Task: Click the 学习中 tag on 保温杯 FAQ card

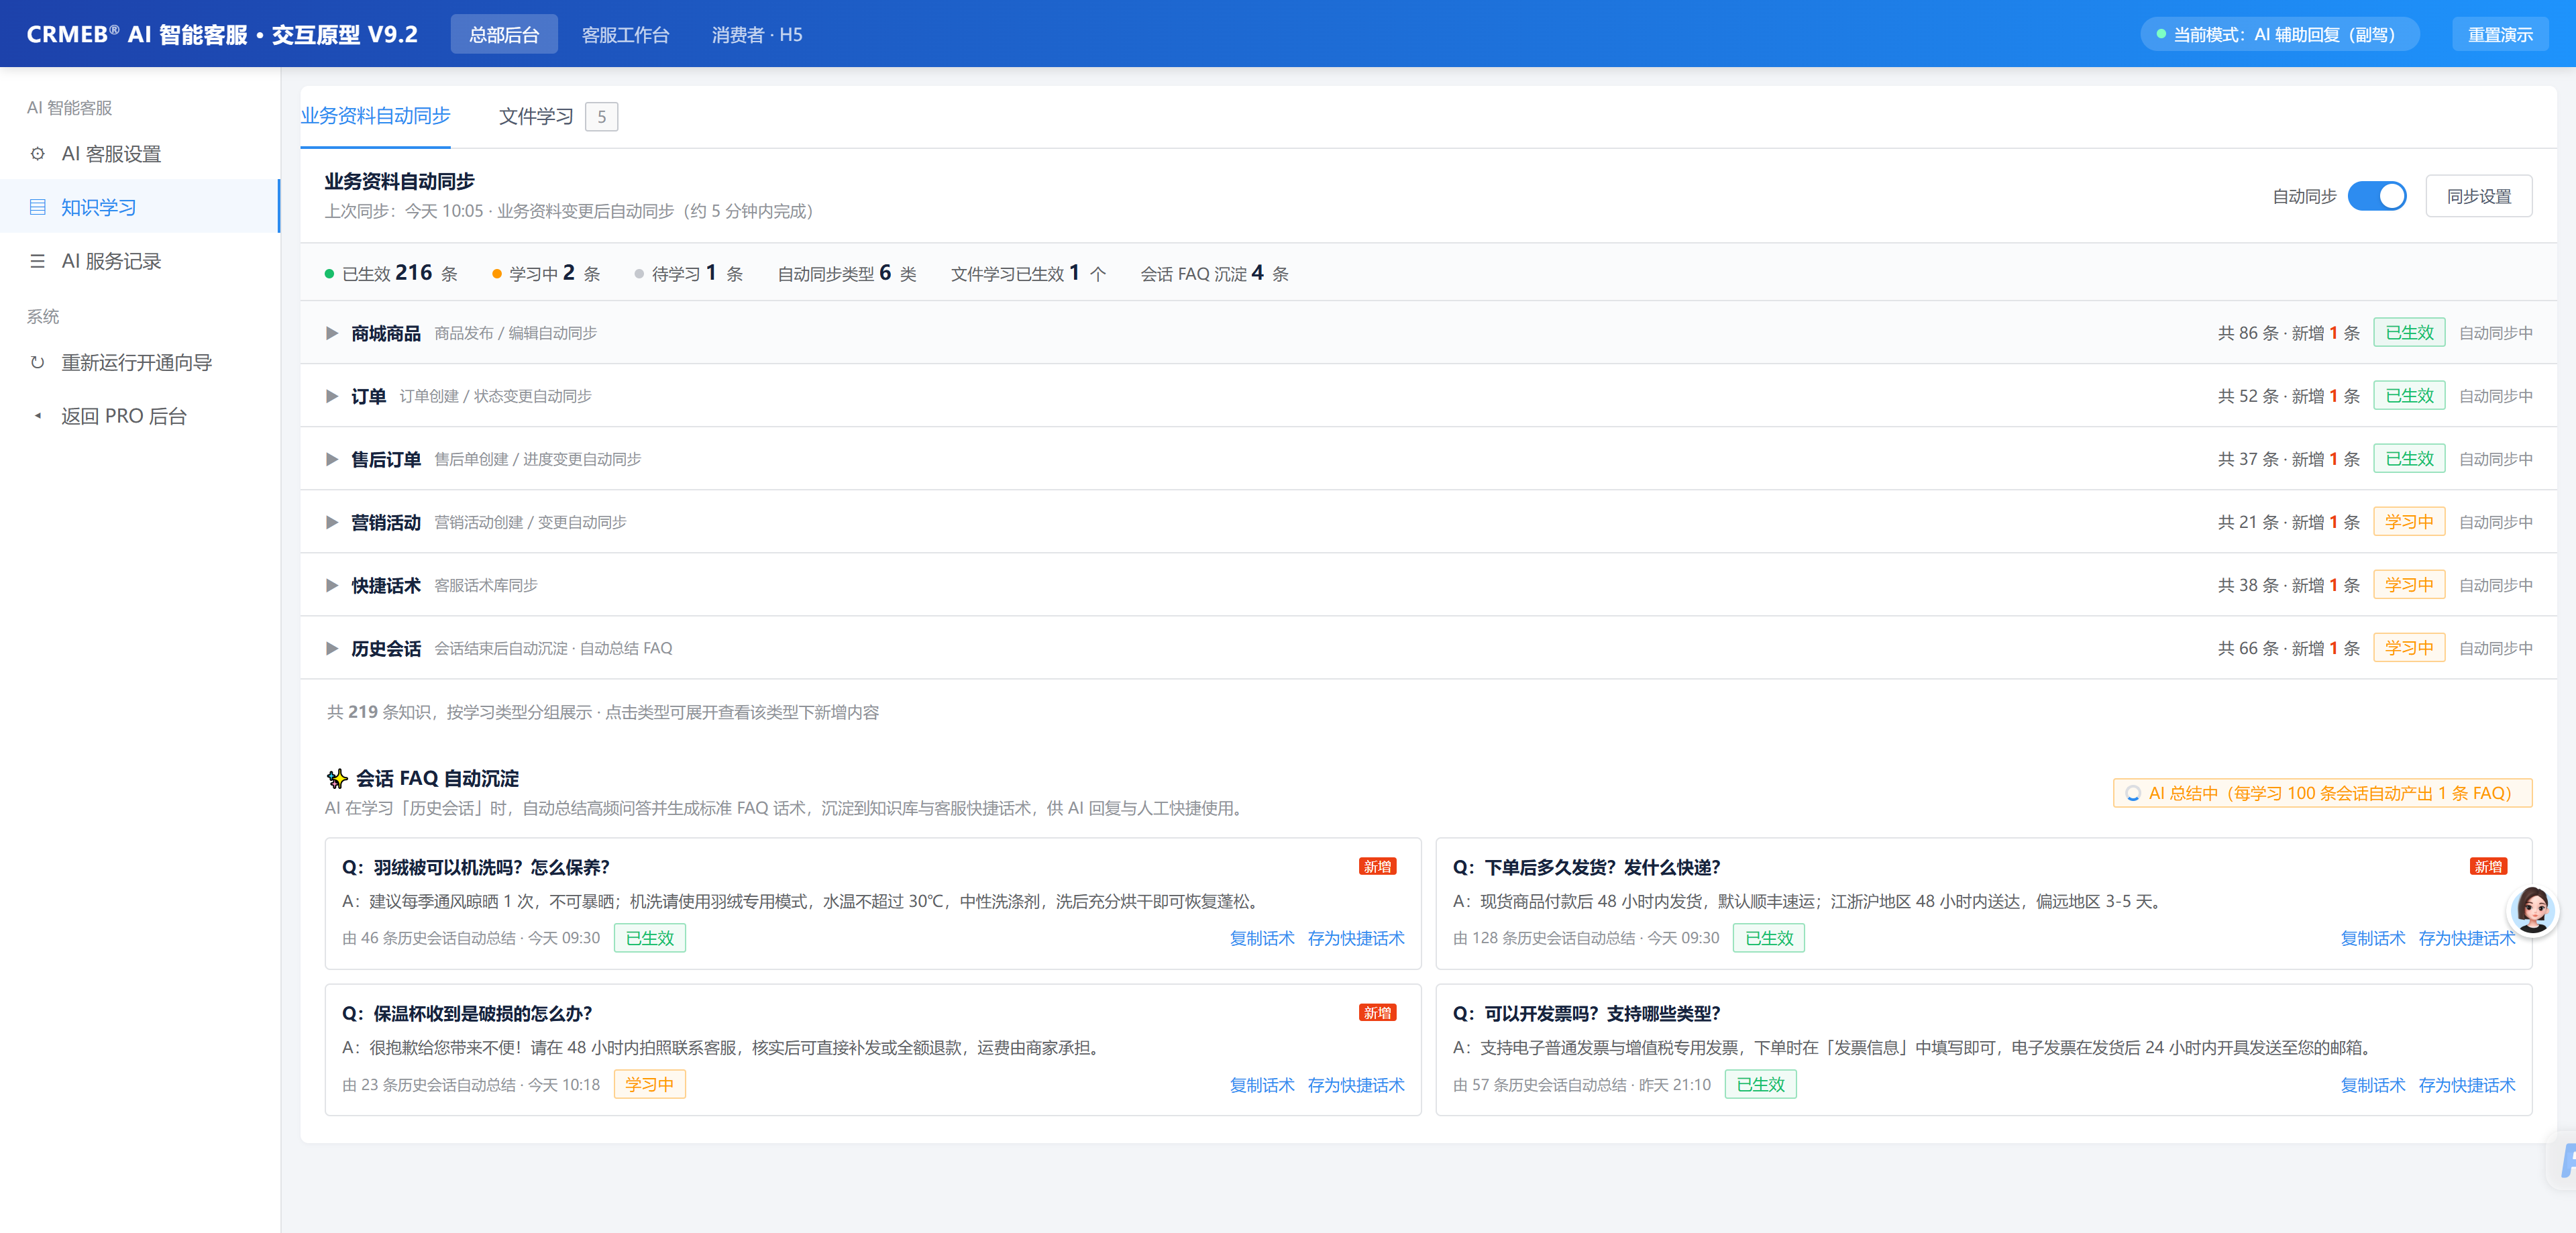Action: (x=649, y=1085)
